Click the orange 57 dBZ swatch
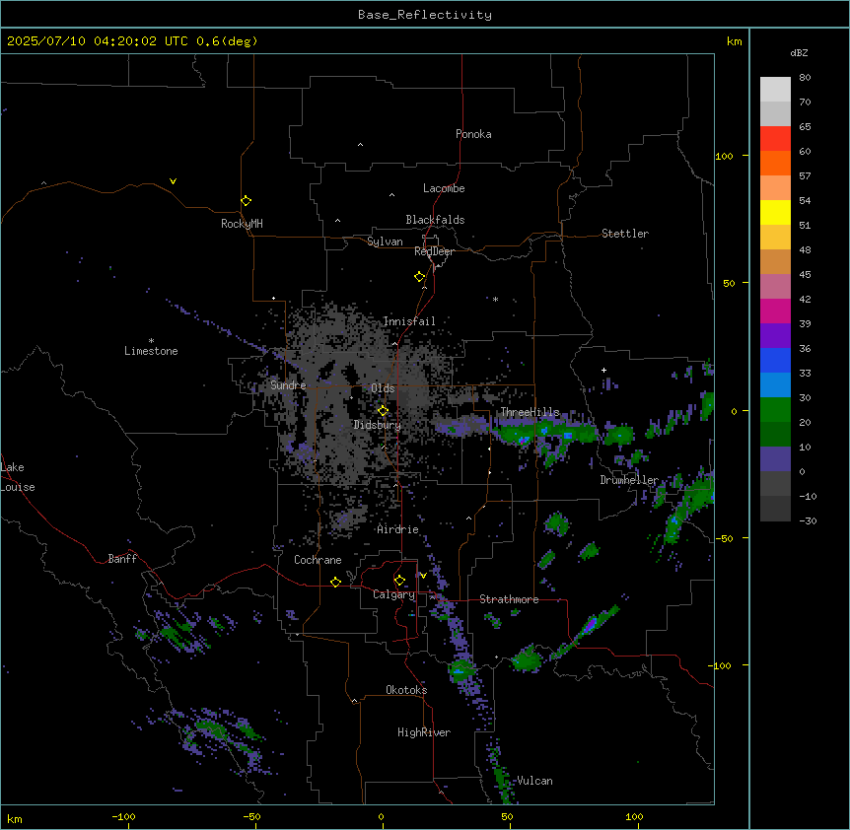Image resolution: width=850 pixels, height=830 pixels. click(775, 163)
